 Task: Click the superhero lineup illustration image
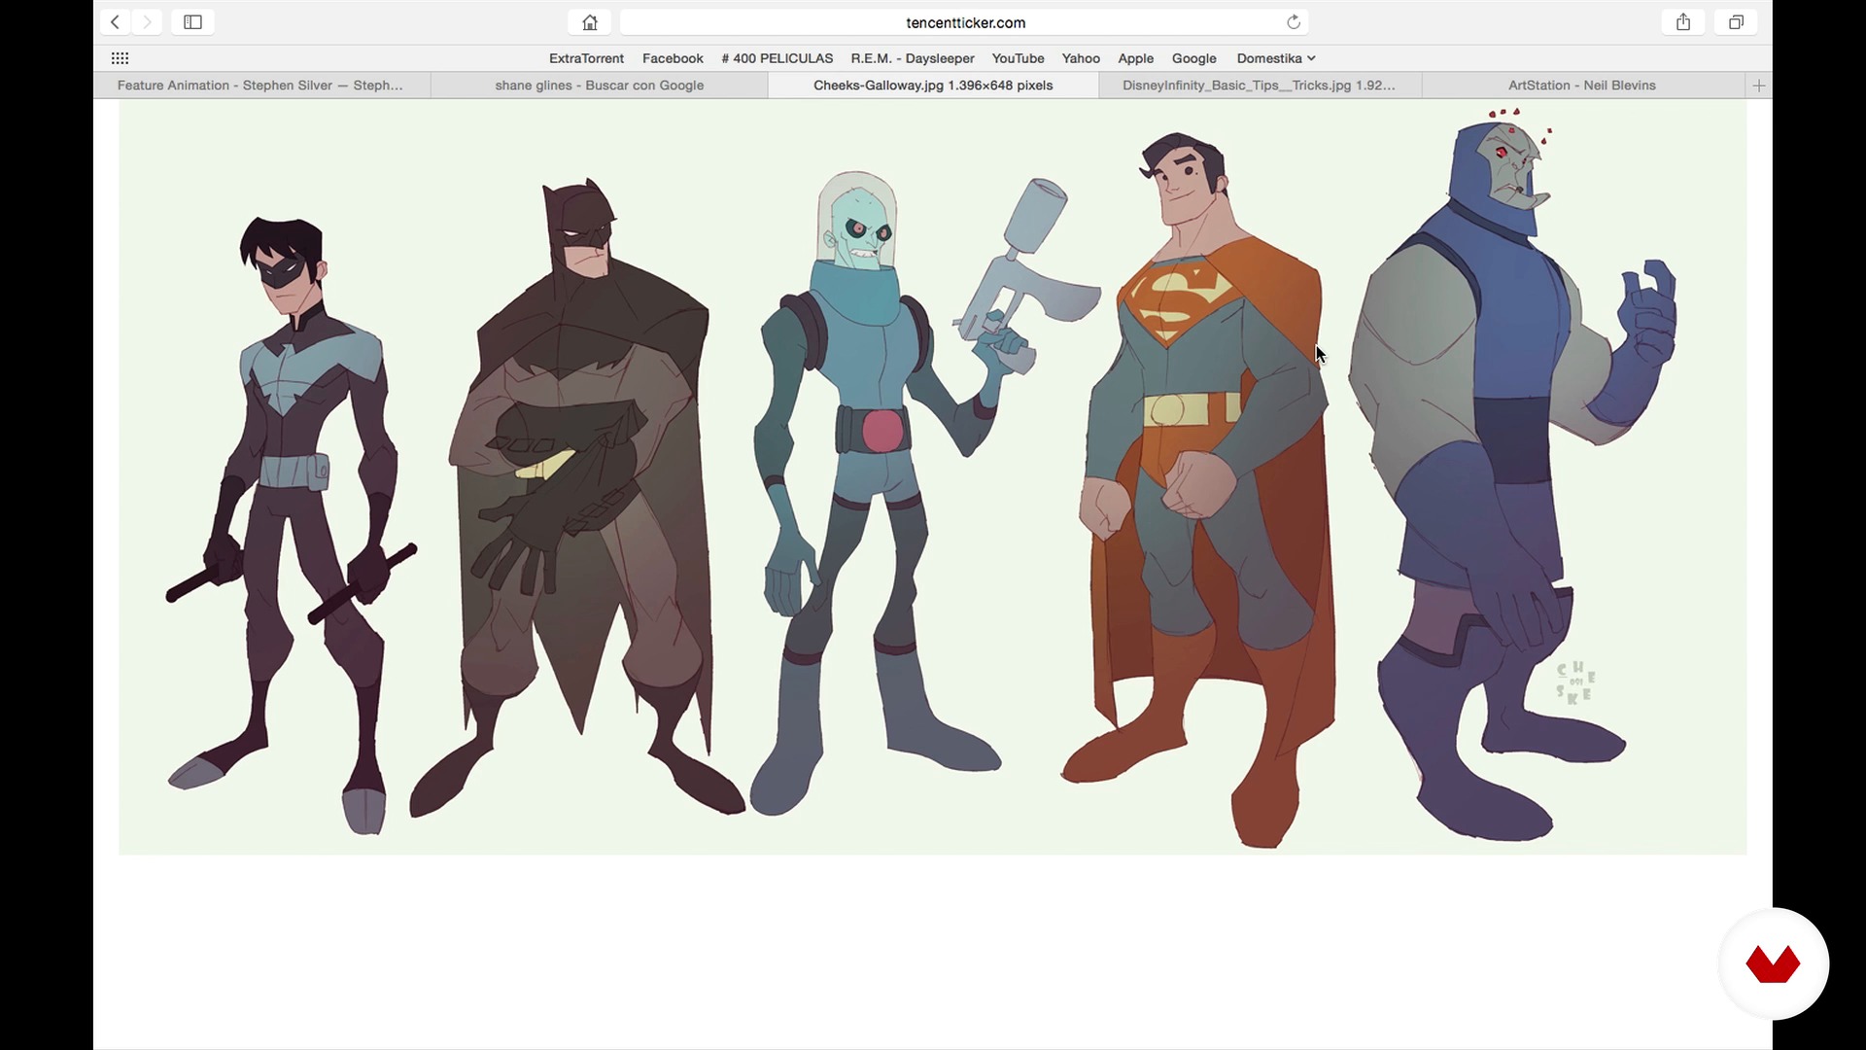coord(932,477)
